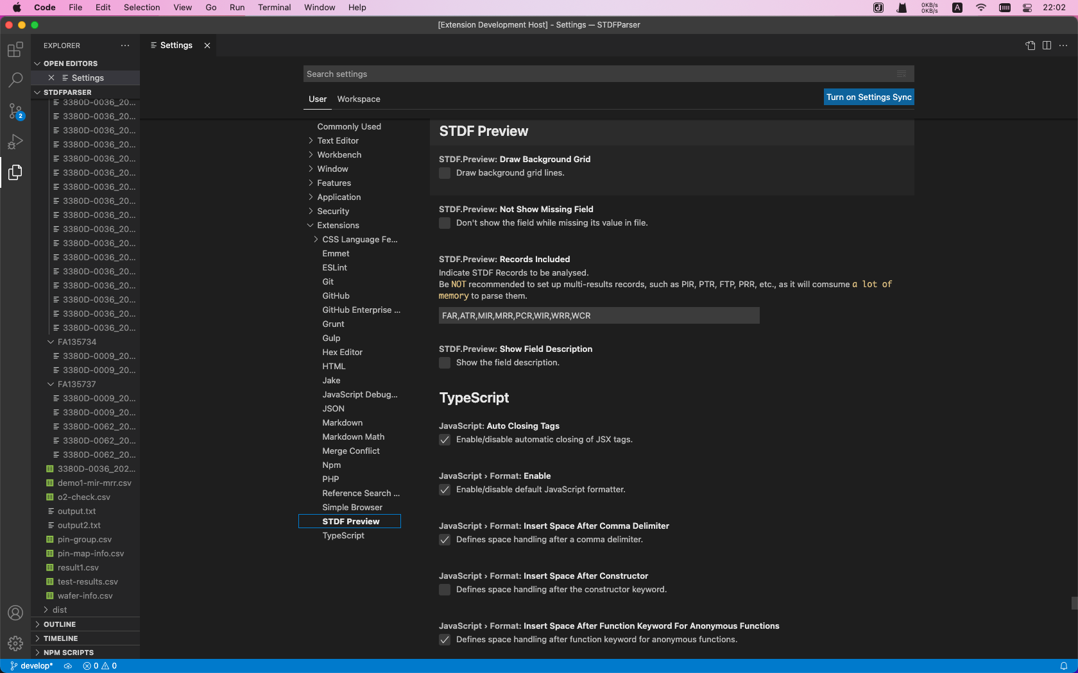The height and width of the screenshot is (673, 1078).
Task: Click the settings scrollbar thumb
Action: 1074,603
